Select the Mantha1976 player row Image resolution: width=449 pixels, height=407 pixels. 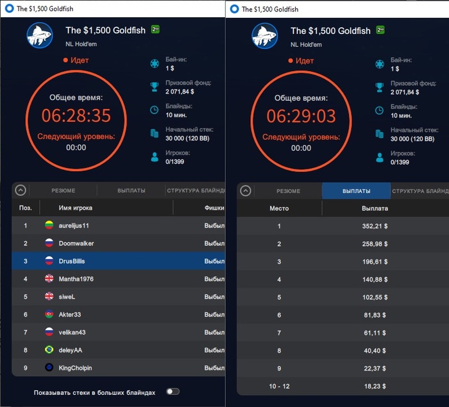[119, 279]
